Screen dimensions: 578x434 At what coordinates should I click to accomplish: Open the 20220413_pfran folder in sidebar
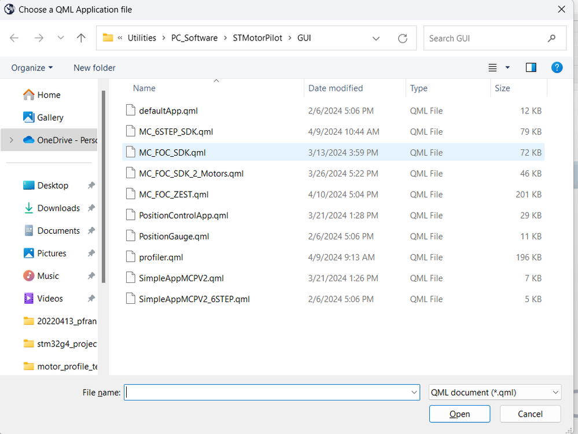[60, 321]
